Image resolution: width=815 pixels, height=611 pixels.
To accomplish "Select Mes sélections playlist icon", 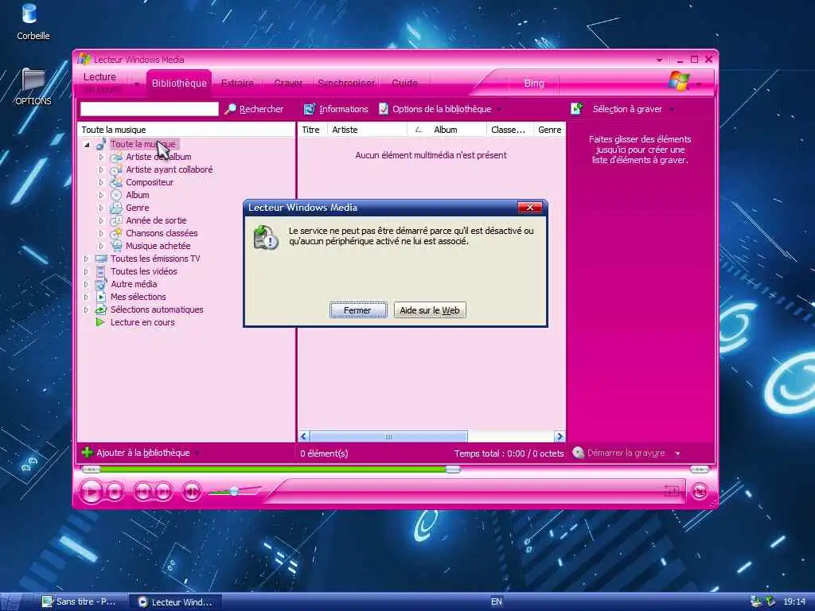I will [x=101, y=297].
